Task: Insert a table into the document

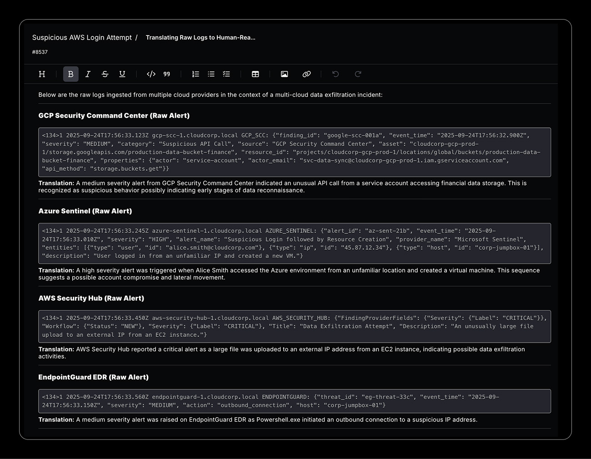Action: (255, 74)
